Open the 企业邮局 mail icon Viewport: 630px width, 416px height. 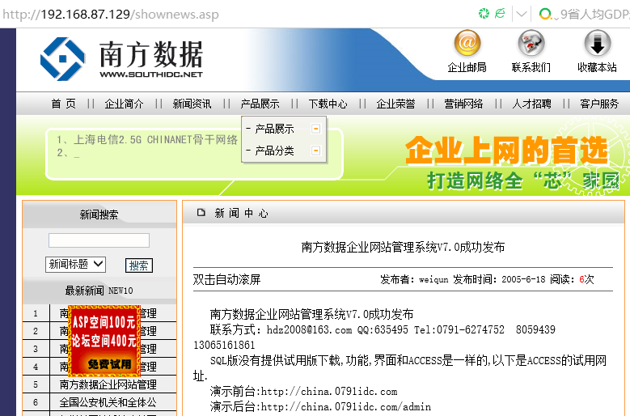[467, 43]
